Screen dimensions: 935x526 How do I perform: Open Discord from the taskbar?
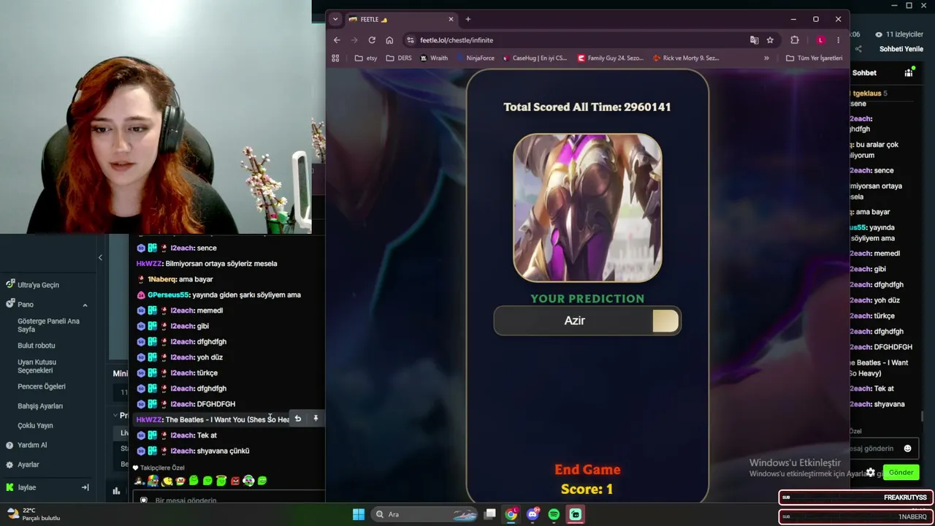point(533,514)
